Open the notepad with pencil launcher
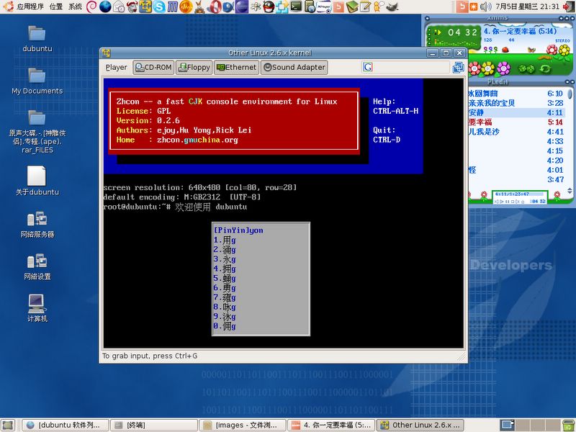 point(365,6)
